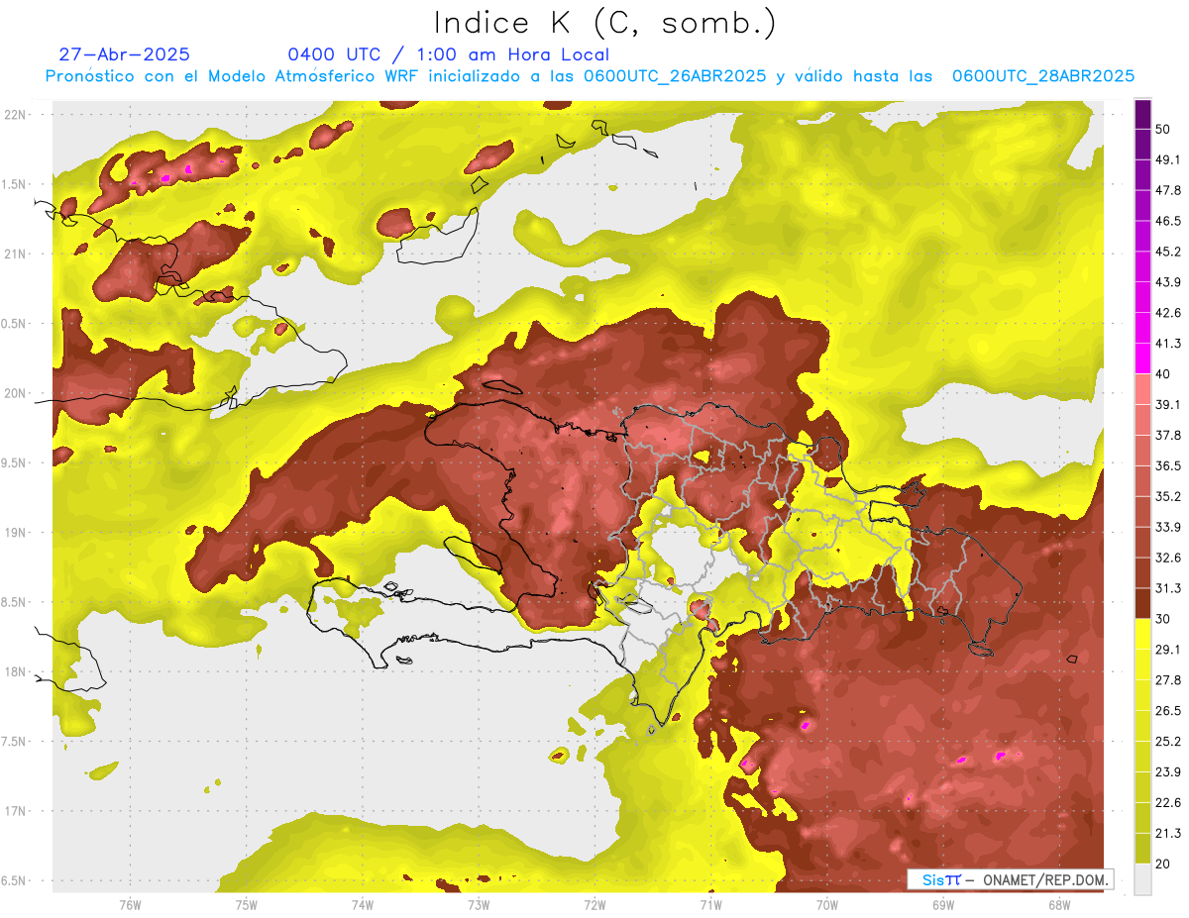
Task: Click colorbar value '47.8'
Action: coord(1167,190)
